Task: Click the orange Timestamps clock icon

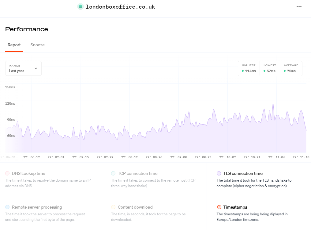Action: tap(219, 207)
